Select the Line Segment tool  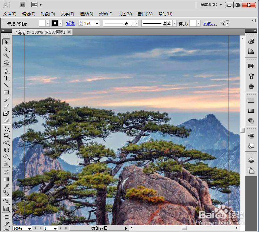click(x=6, y=86)
